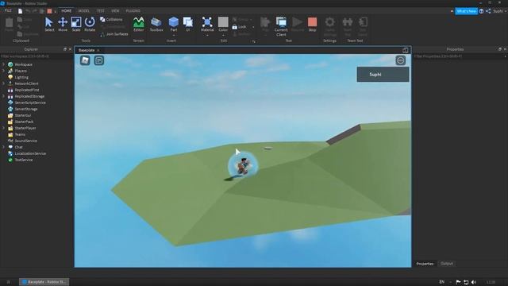Click the UI insert icon
Viewport: 508px width, 286px height.
click(x=188, y=22)
